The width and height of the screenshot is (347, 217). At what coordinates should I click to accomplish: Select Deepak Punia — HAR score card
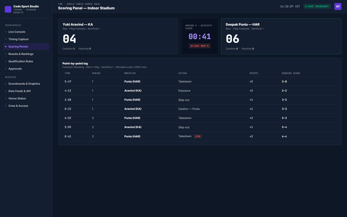(x=281, y=36)
